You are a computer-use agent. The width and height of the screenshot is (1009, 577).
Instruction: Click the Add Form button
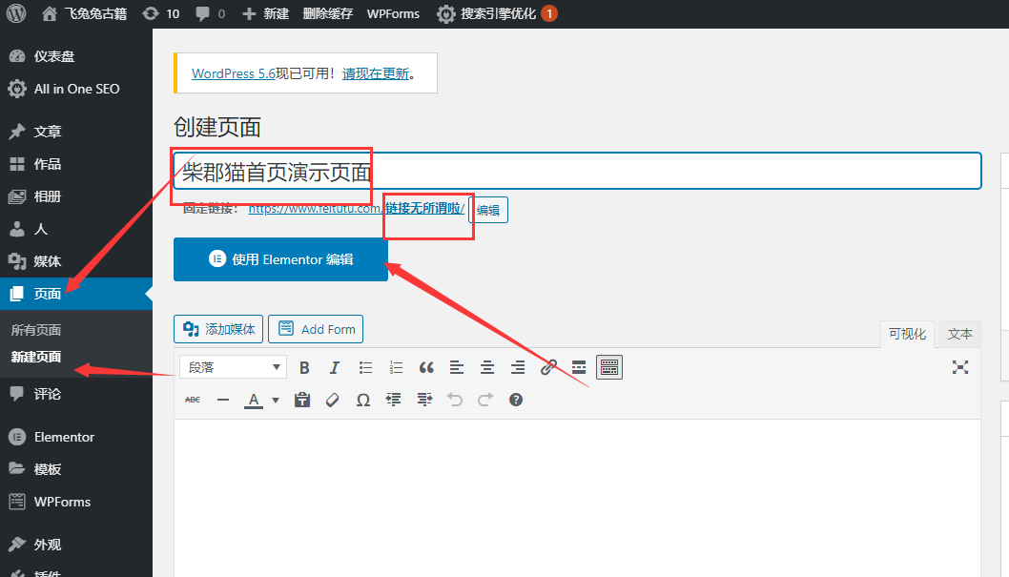tap(316, 329)
